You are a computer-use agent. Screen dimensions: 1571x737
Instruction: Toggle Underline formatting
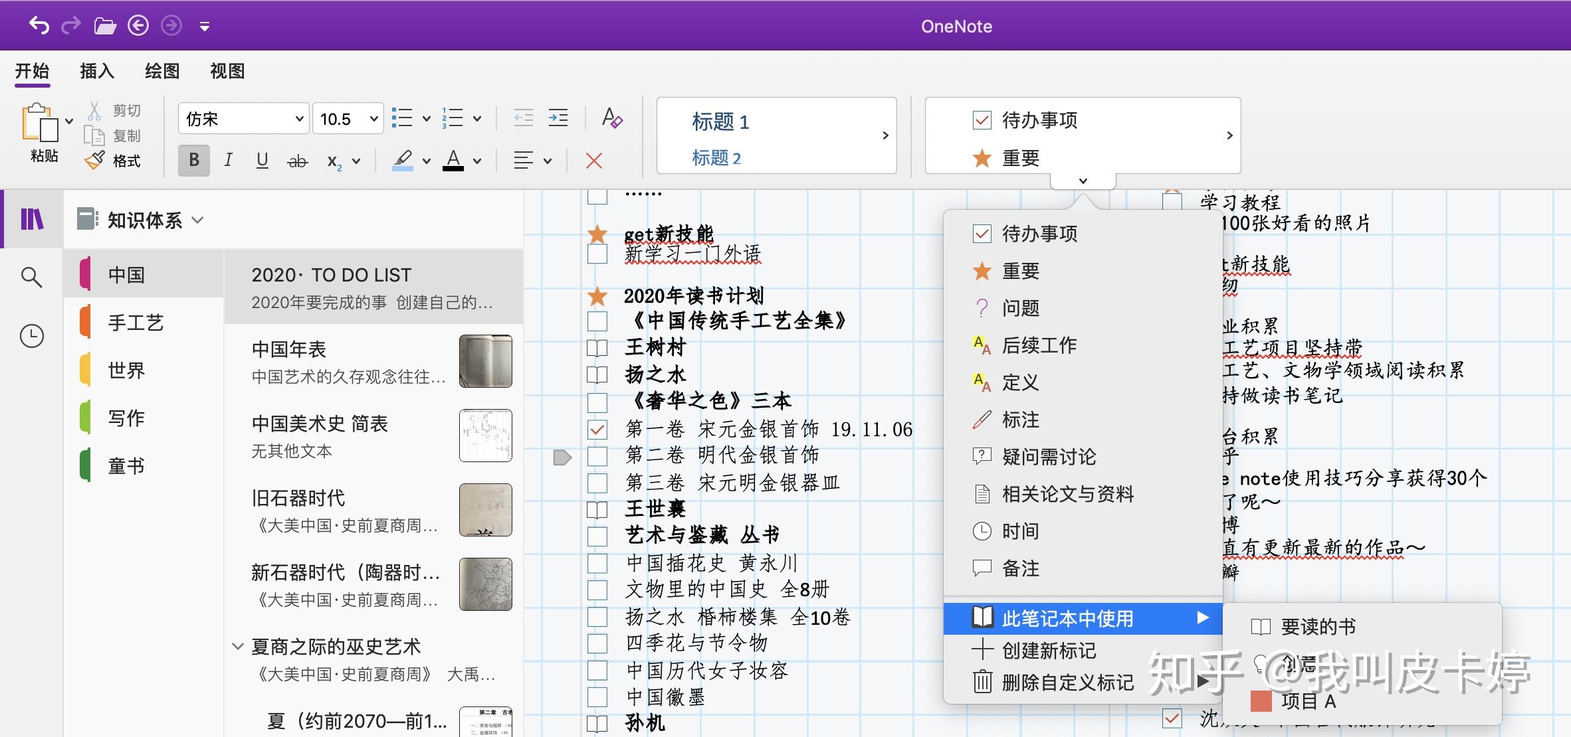click(262, 160)
